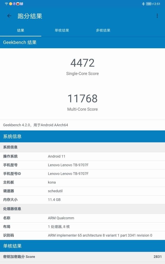The height and width of the screenshot is (264, 165).
Task: Select the 识别码 row label
Action: (x=9, y=235)
